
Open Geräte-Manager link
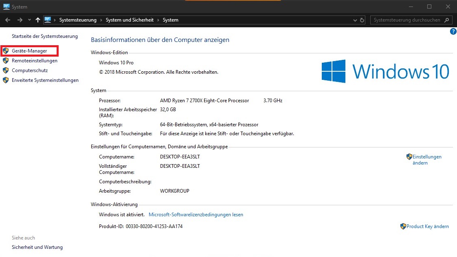coord(29,51)
